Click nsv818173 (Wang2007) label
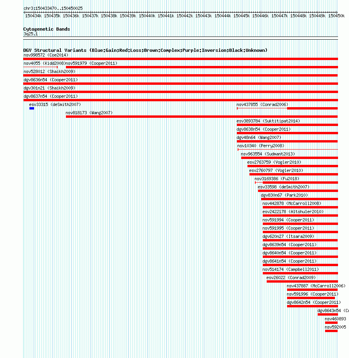This screenshot has height=358, width=349. point(89,113)
